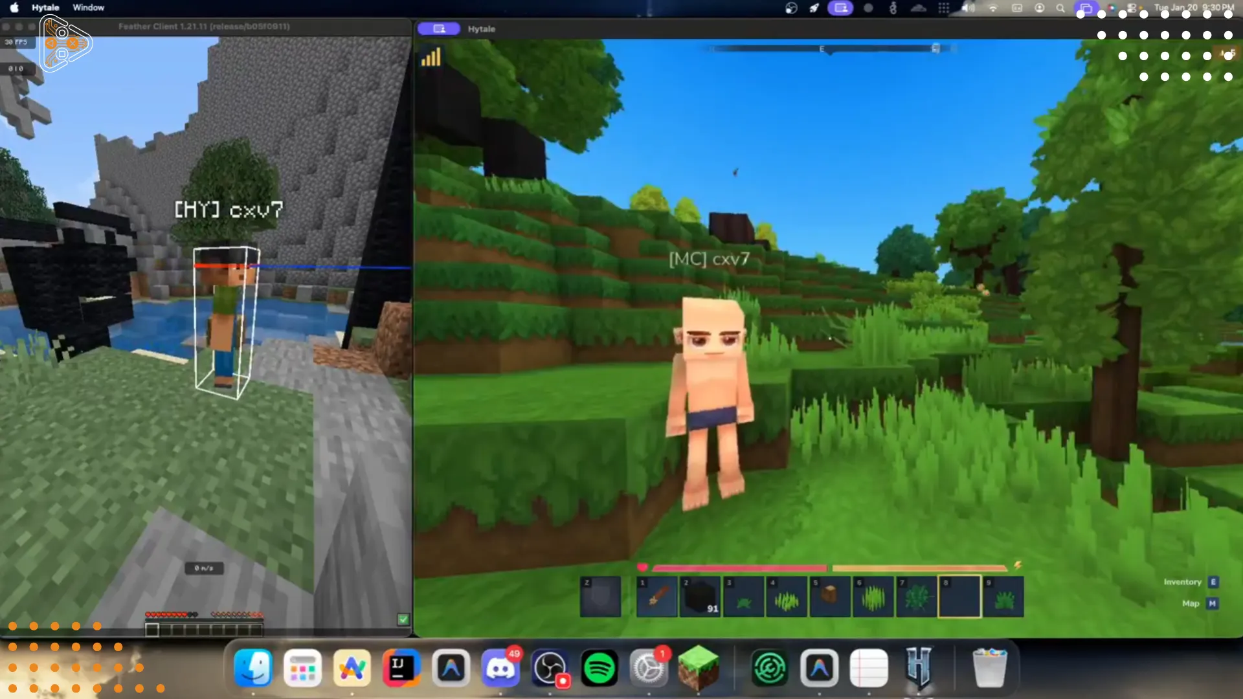Open OBS from the dock

click(550, 668)
